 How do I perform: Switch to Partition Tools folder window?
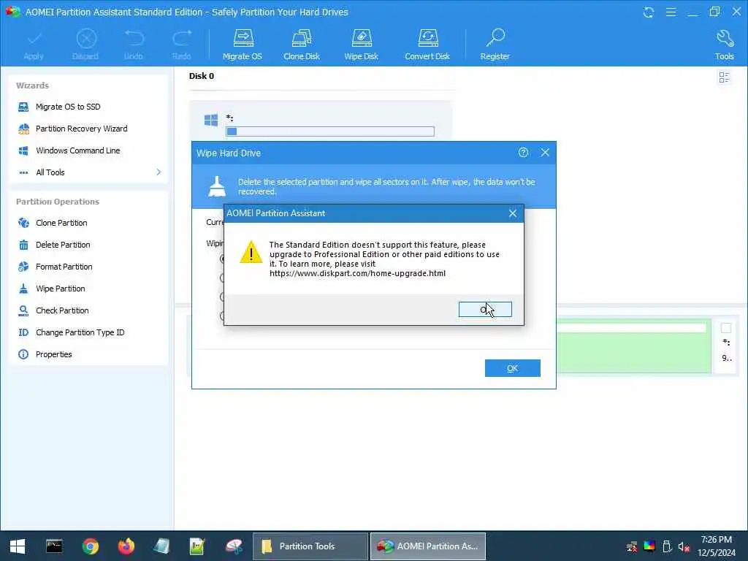pos(310,546)
